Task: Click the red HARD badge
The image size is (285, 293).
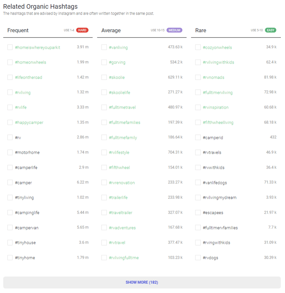Action: pyautogui.click(x=82, y=30)
